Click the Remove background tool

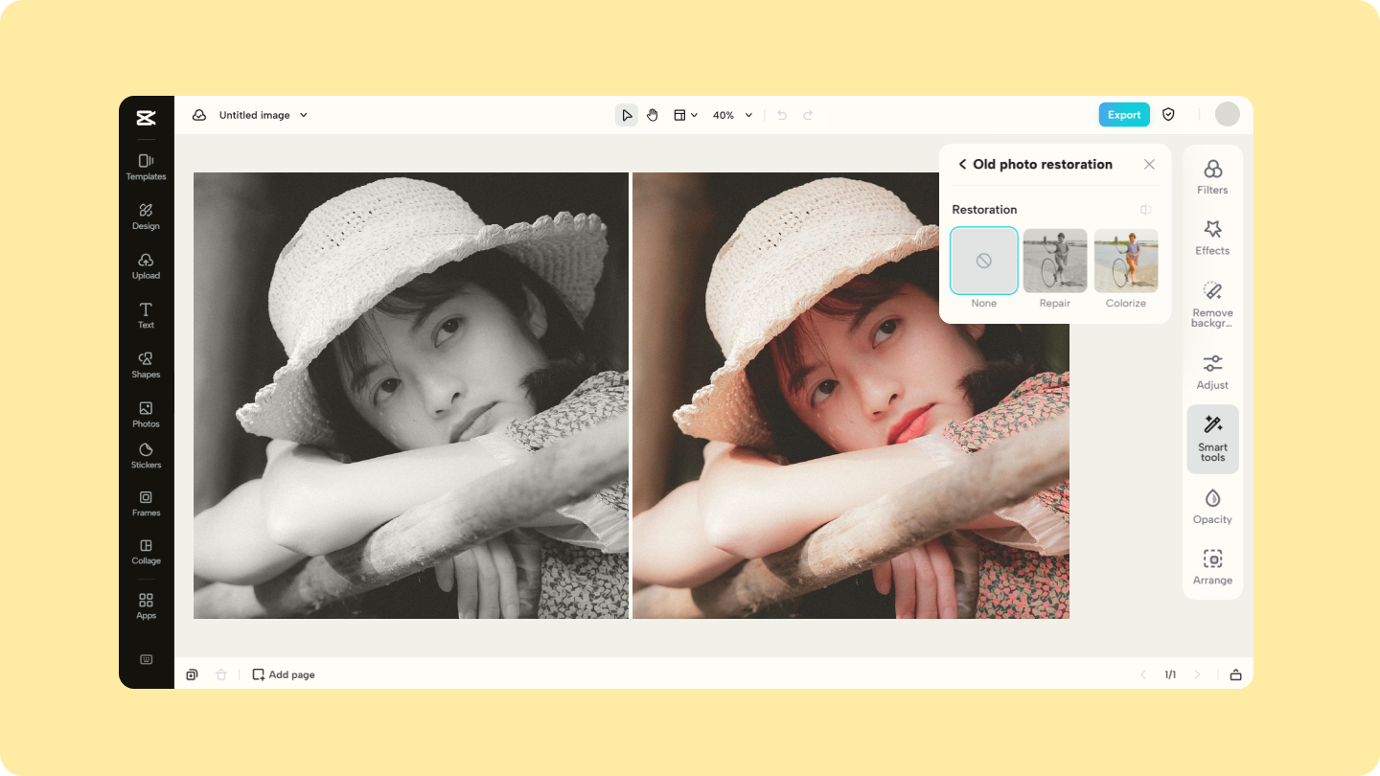click(1212, 304)
